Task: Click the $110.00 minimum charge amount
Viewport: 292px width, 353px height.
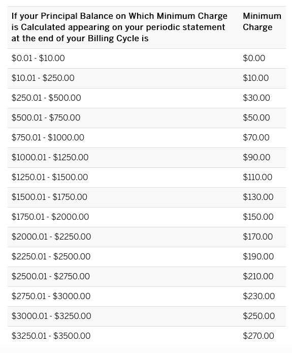Action: click(257, 177)
